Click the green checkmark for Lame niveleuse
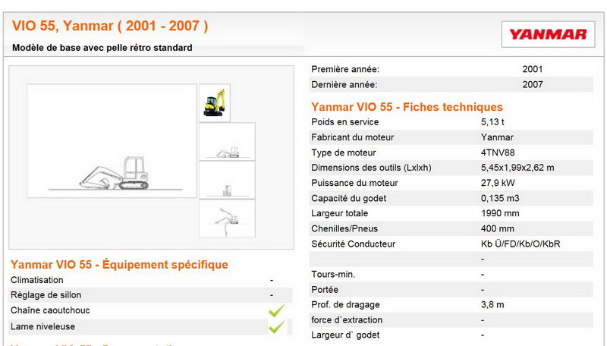The width and height of the screenshot is (607, 346). coord(276,326)
